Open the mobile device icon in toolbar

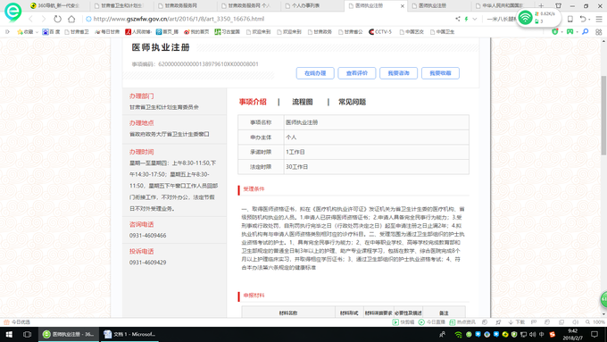click(570, 19)
